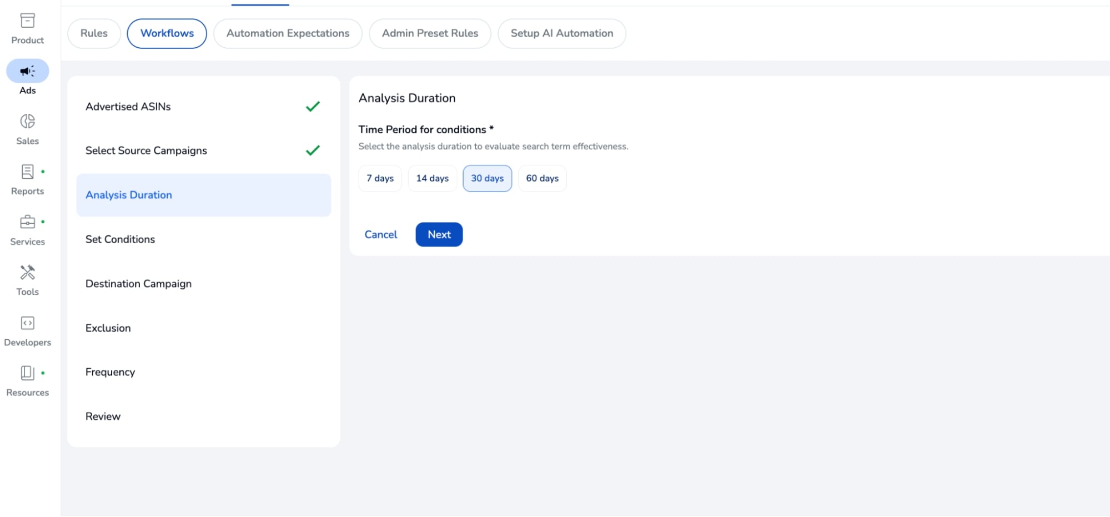Go to the Set Conditions step
This screenshot has width=1110, height=517.
(204, 239)
